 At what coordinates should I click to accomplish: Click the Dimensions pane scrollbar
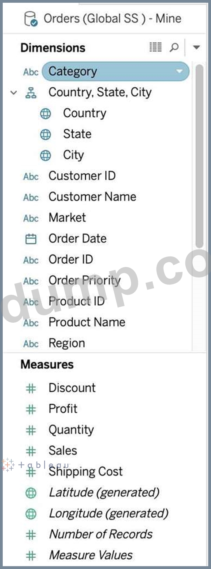(x=199, y=156)
